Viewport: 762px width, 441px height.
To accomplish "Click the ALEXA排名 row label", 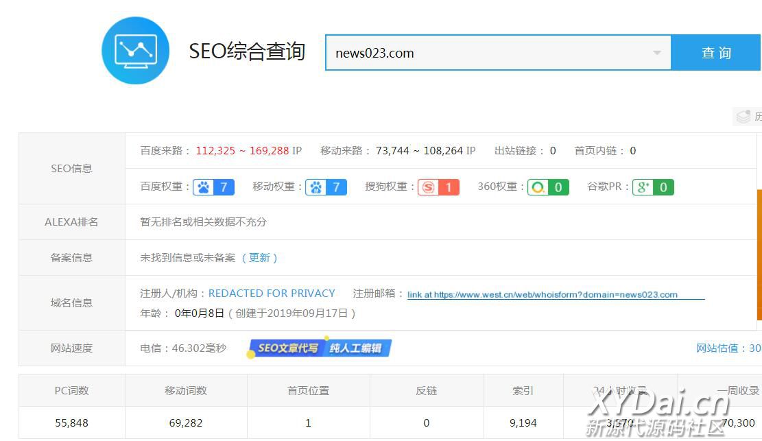I will point(71,222).
